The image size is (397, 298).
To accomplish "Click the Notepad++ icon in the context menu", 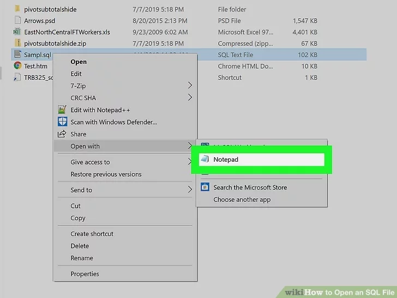I will tap(62, 110).
